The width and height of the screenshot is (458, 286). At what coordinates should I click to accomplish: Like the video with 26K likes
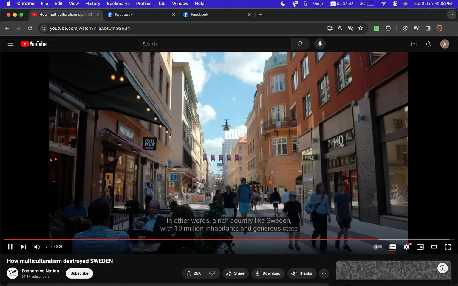coord(193,273)
